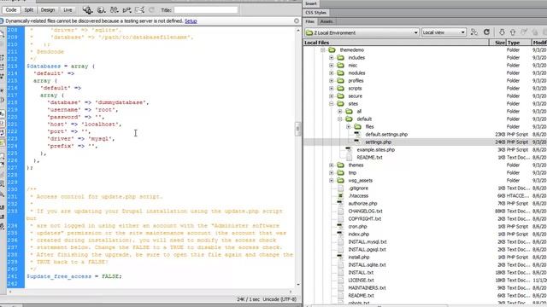Select LICENSE.txt file
This screenshot has width=547, height=307.
(361, 280)
